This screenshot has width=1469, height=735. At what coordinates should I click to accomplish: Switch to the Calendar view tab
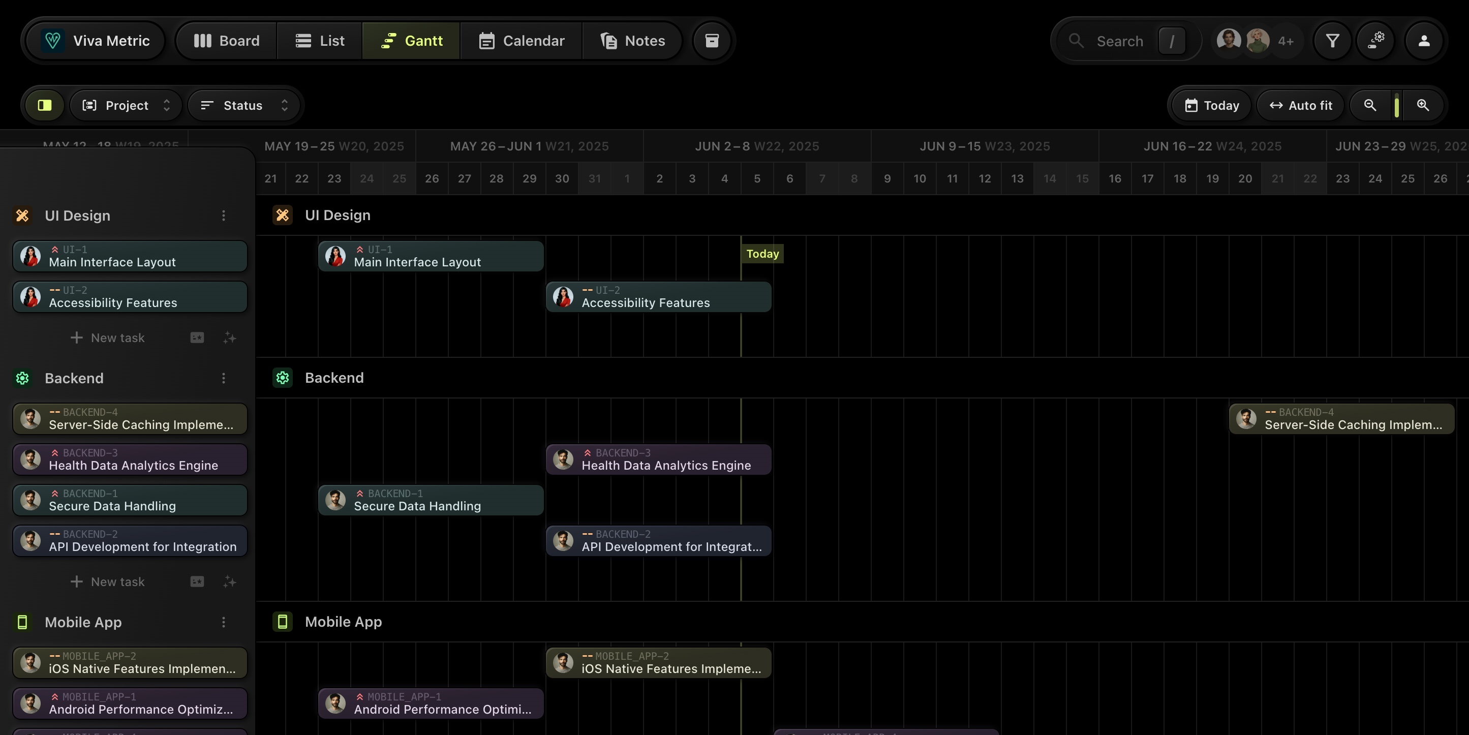[521, 40]
